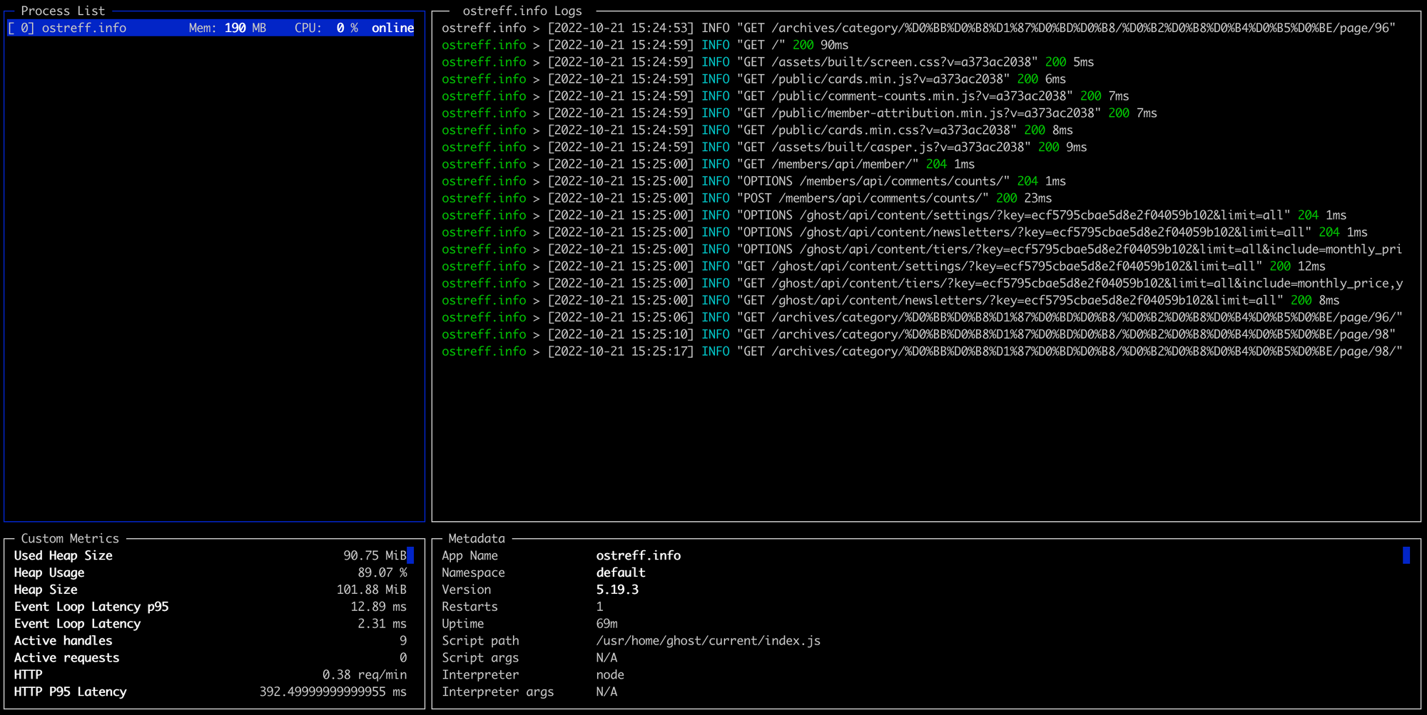Viewport: 1427px width, 715px height.
Task: Select the HTTP P95 Latency row
Action: tap(210, 692)
